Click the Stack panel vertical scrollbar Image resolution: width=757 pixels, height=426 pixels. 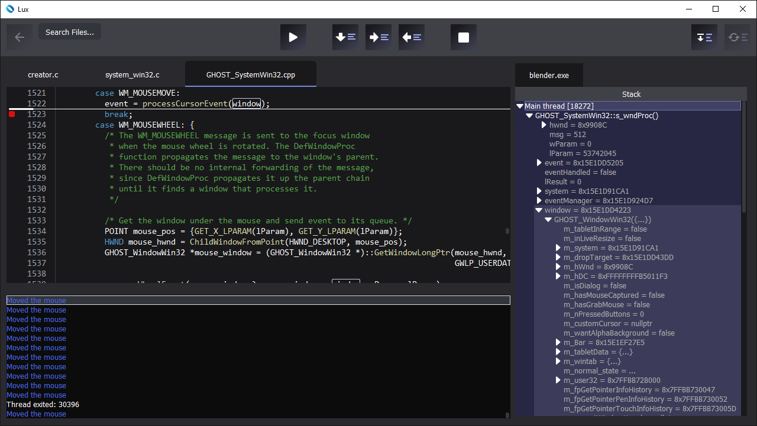click(x=745, y=157)
